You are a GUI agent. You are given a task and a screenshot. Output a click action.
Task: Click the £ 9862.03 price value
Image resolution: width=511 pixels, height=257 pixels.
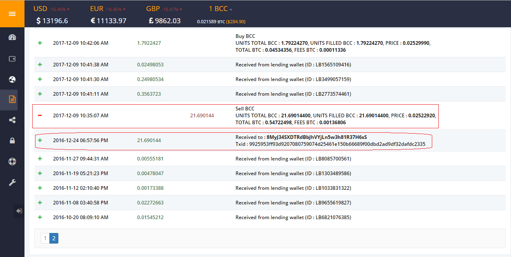point(165,21)
